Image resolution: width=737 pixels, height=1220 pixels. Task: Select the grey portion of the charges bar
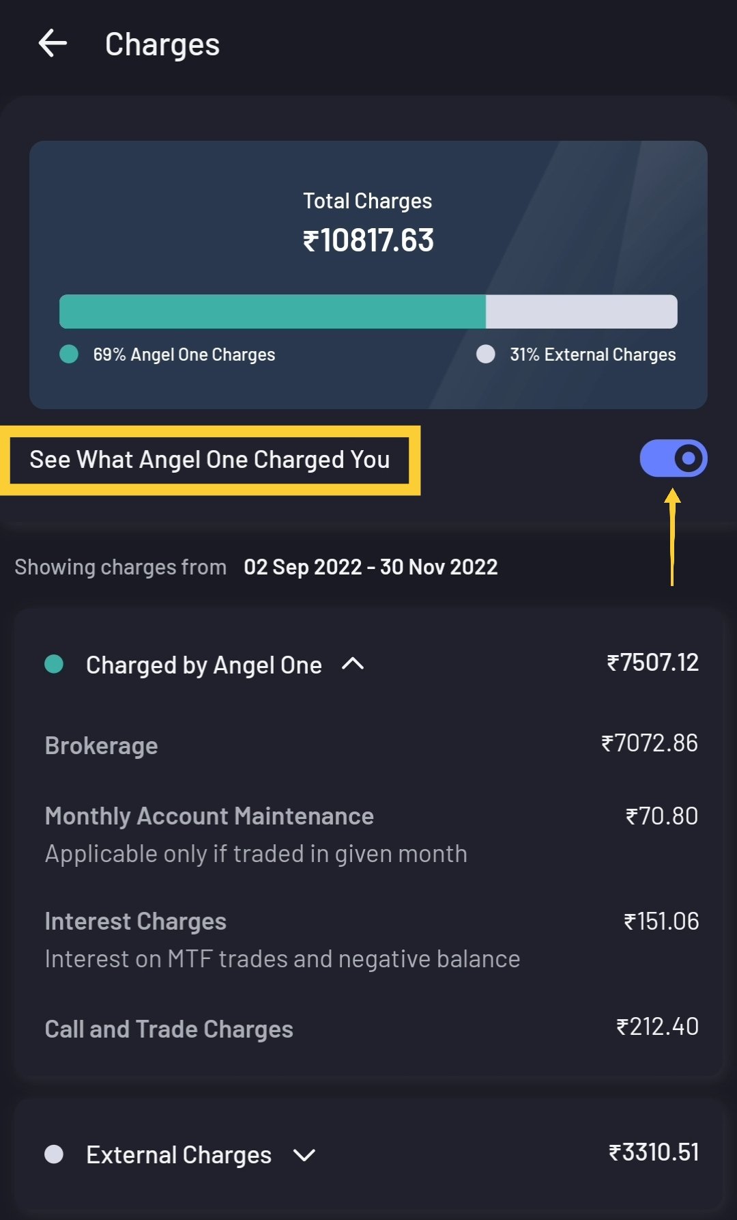(x=581, y=311)
